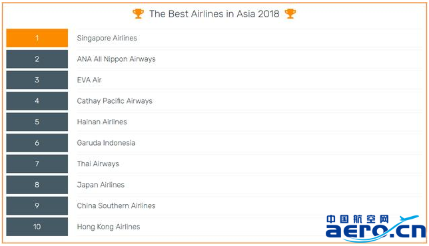Viewport: 429px width, 246px height.
Task: Click Japan Airlines in the ranking
Action: (x=101, y=185)
